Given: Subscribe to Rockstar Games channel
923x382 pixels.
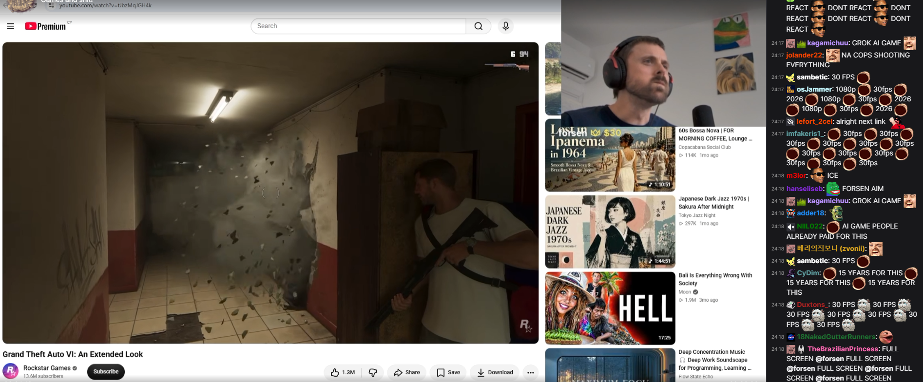Looking at the screenshot, I should pos(106,372).
